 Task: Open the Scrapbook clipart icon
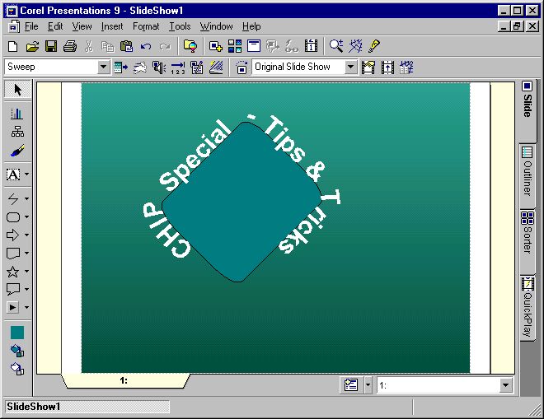pos(190,46)
